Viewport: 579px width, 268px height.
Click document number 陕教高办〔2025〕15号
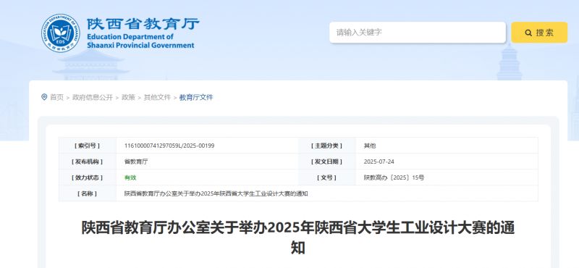394,177
